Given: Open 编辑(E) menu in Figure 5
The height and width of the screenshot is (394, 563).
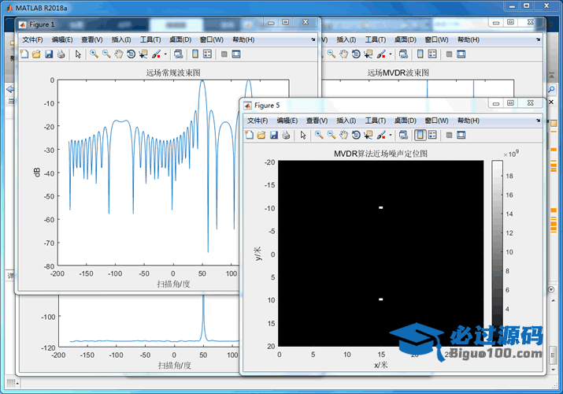Looking at the screenshot, I should 287,121.
